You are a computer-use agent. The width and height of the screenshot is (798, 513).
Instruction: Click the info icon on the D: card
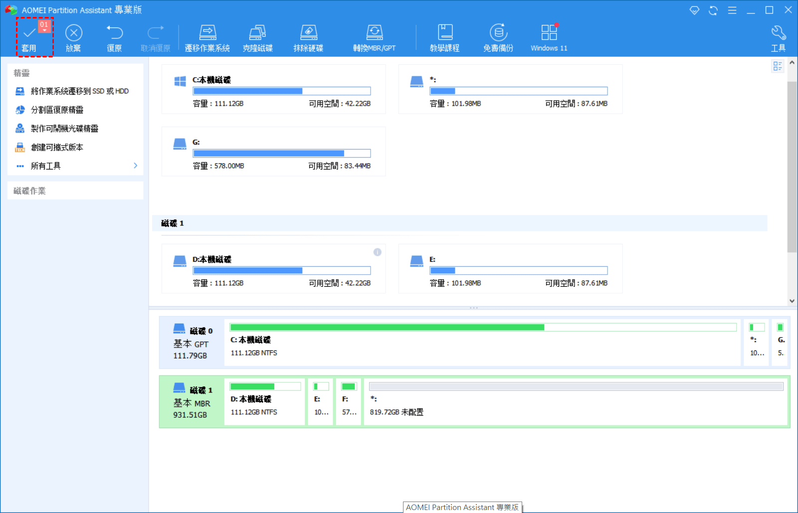pyautogui.click(x=378, y=252)
